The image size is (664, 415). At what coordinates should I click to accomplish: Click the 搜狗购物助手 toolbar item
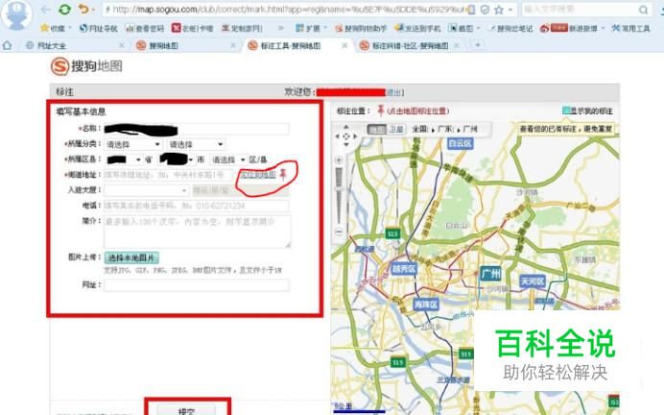pyautogui.click(x=361, y=29)
